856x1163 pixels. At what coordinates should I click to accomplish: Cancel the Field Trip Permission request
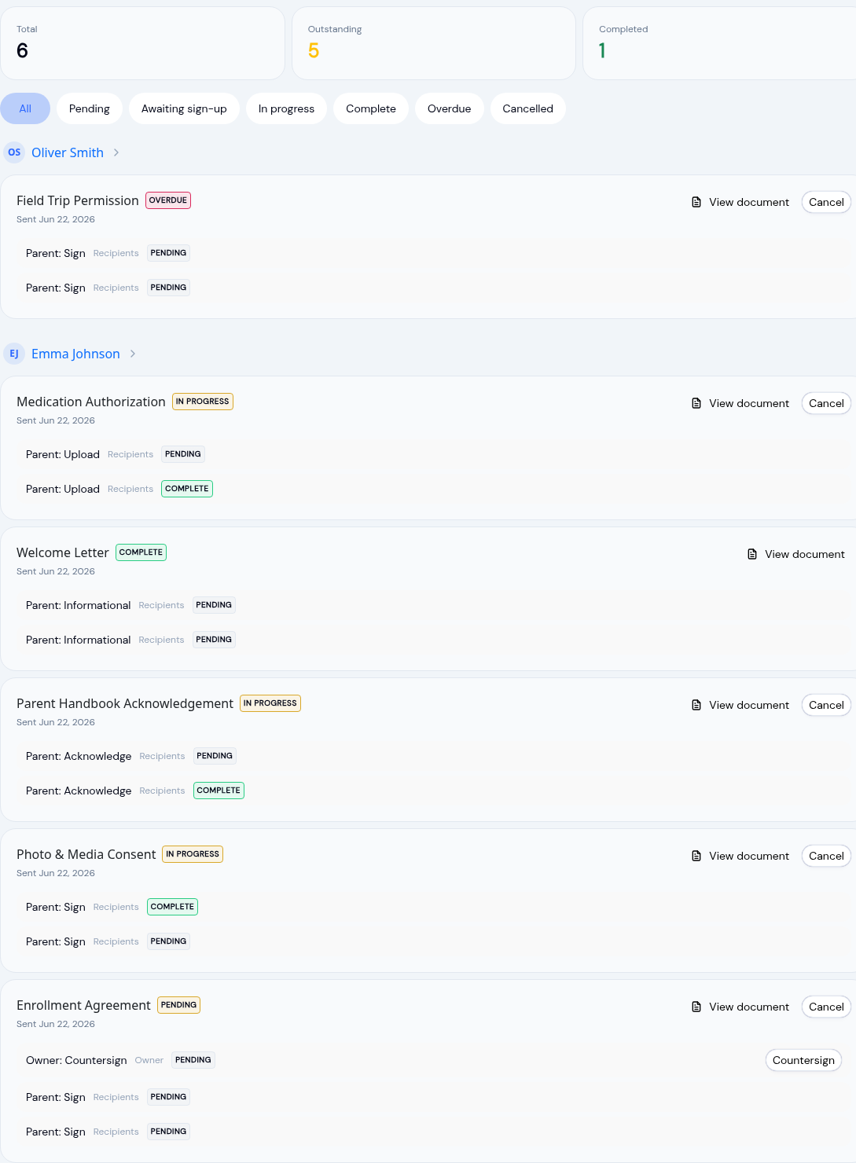(826, 202)
